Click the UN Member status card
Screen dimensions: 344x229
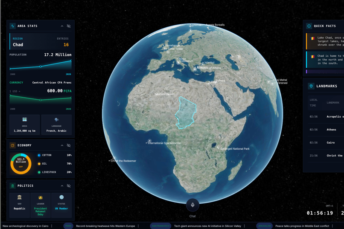click(x=61, y=205)
